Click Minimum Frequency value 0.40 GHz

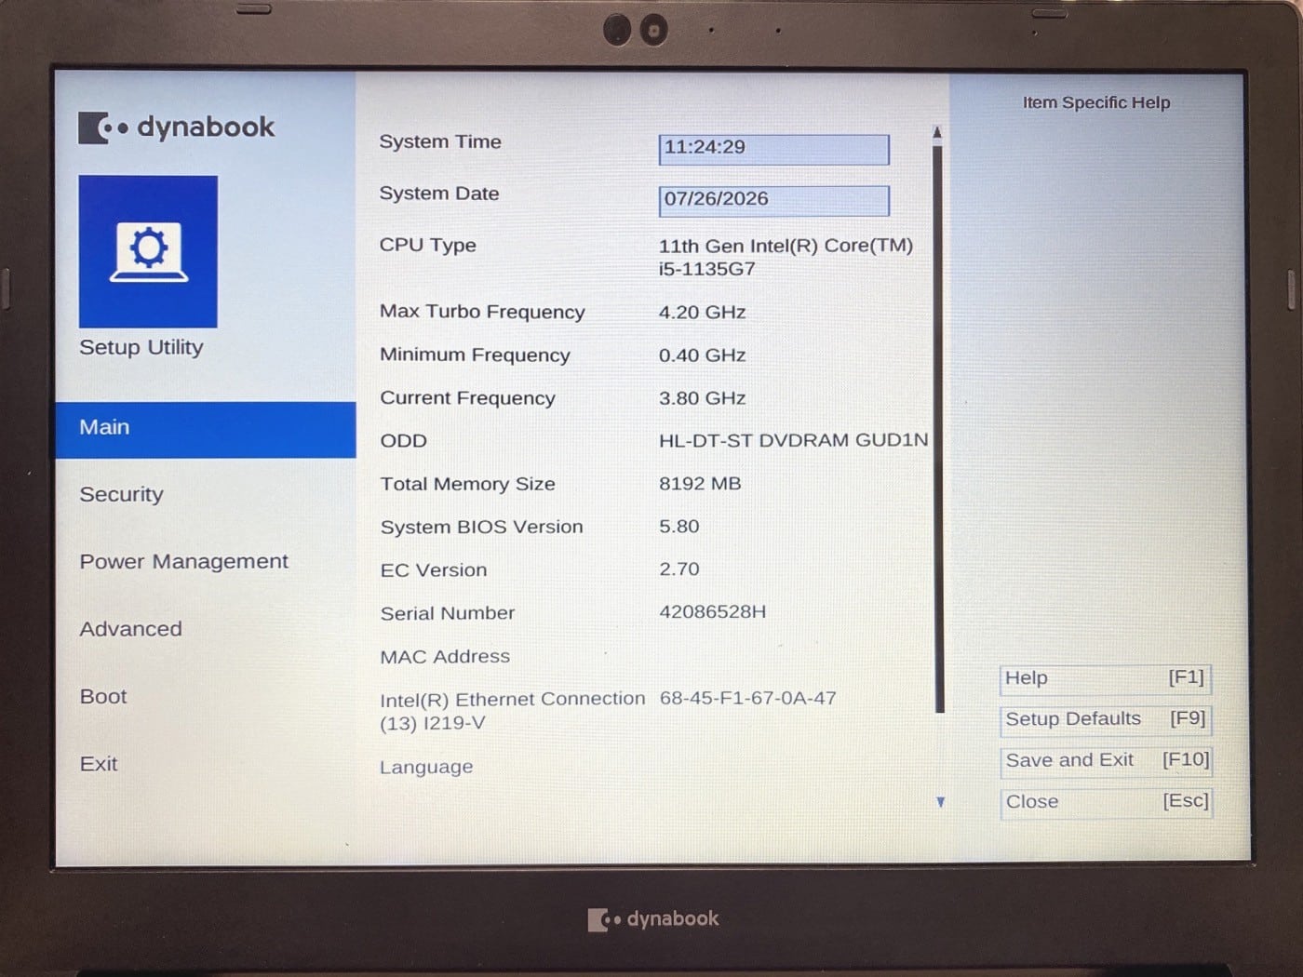pos(703,355)
